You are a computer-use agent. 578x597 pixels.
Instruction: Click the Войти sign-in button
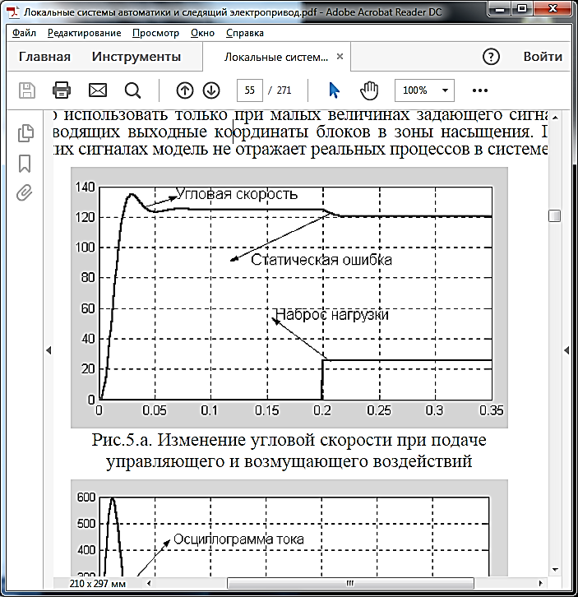point(543,57)
